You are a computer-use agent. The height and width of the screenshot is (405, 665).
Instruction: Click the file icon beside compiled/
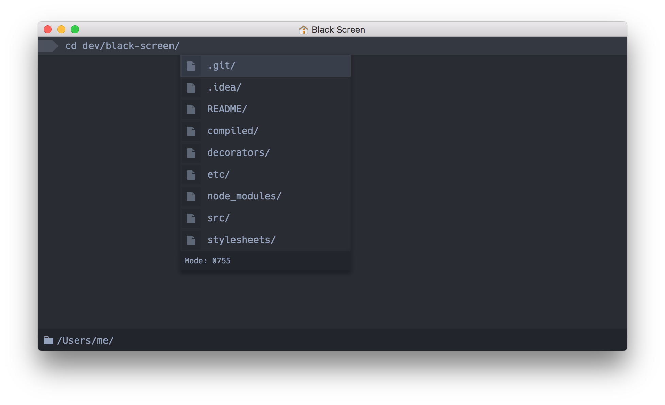coord(191,131)
